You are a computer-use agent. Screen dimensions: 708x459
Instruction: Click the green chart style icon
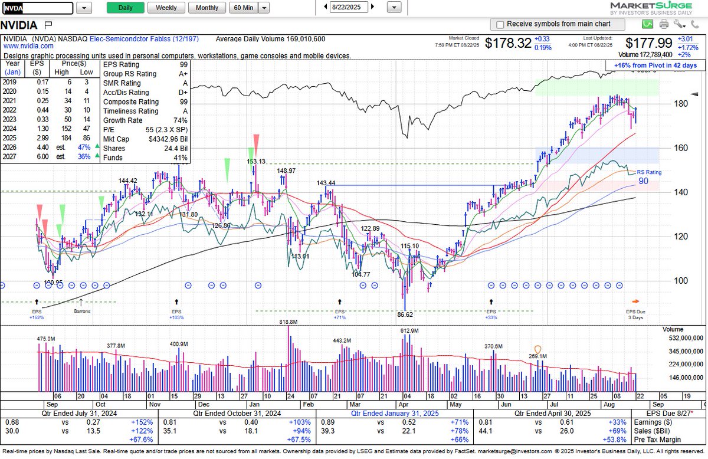point(647,24)
